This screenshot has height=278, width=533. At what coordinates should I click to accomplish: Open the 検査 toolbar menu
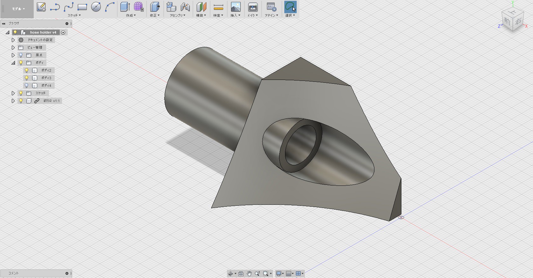218,15
